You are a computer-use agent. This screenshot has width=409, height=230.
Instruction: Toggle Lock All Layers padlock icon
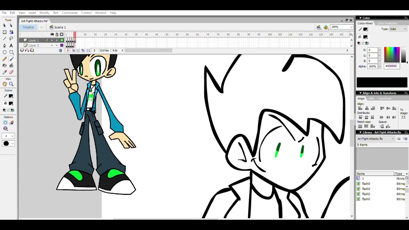[57, 34]
